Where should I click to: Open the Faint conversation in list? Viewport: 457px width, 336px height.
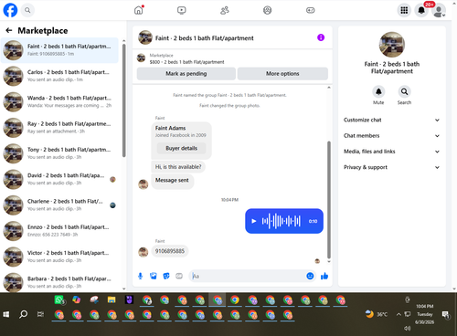point(59,50)
